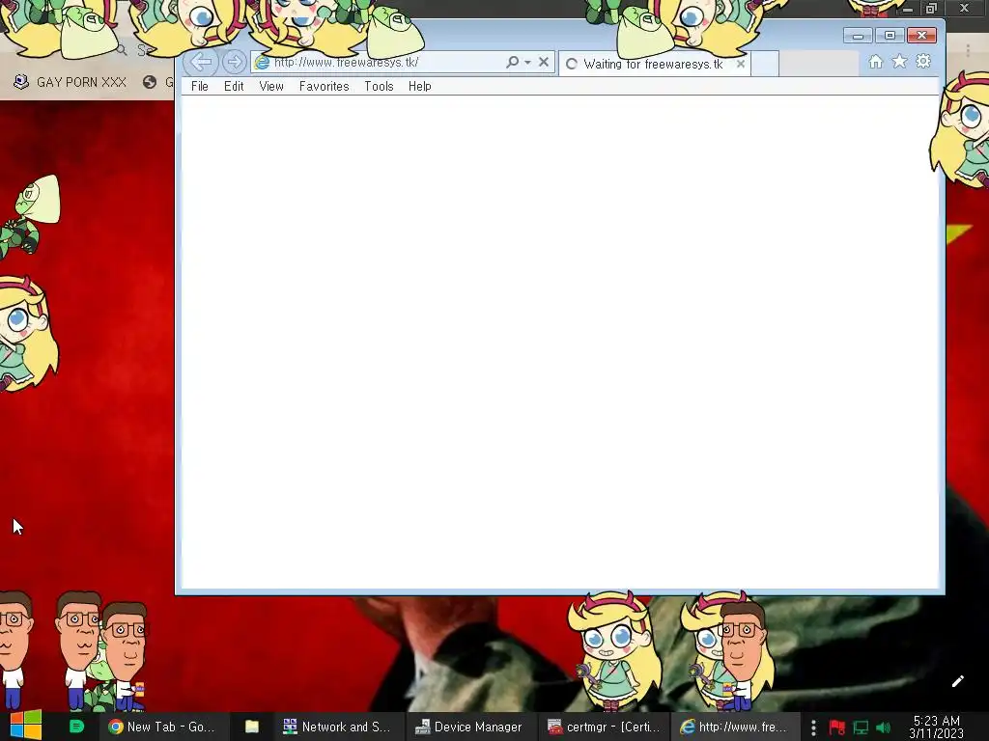This screenshot has width=989, height=741.
Task: Open the Home page icon
Action: click(875, 62)
